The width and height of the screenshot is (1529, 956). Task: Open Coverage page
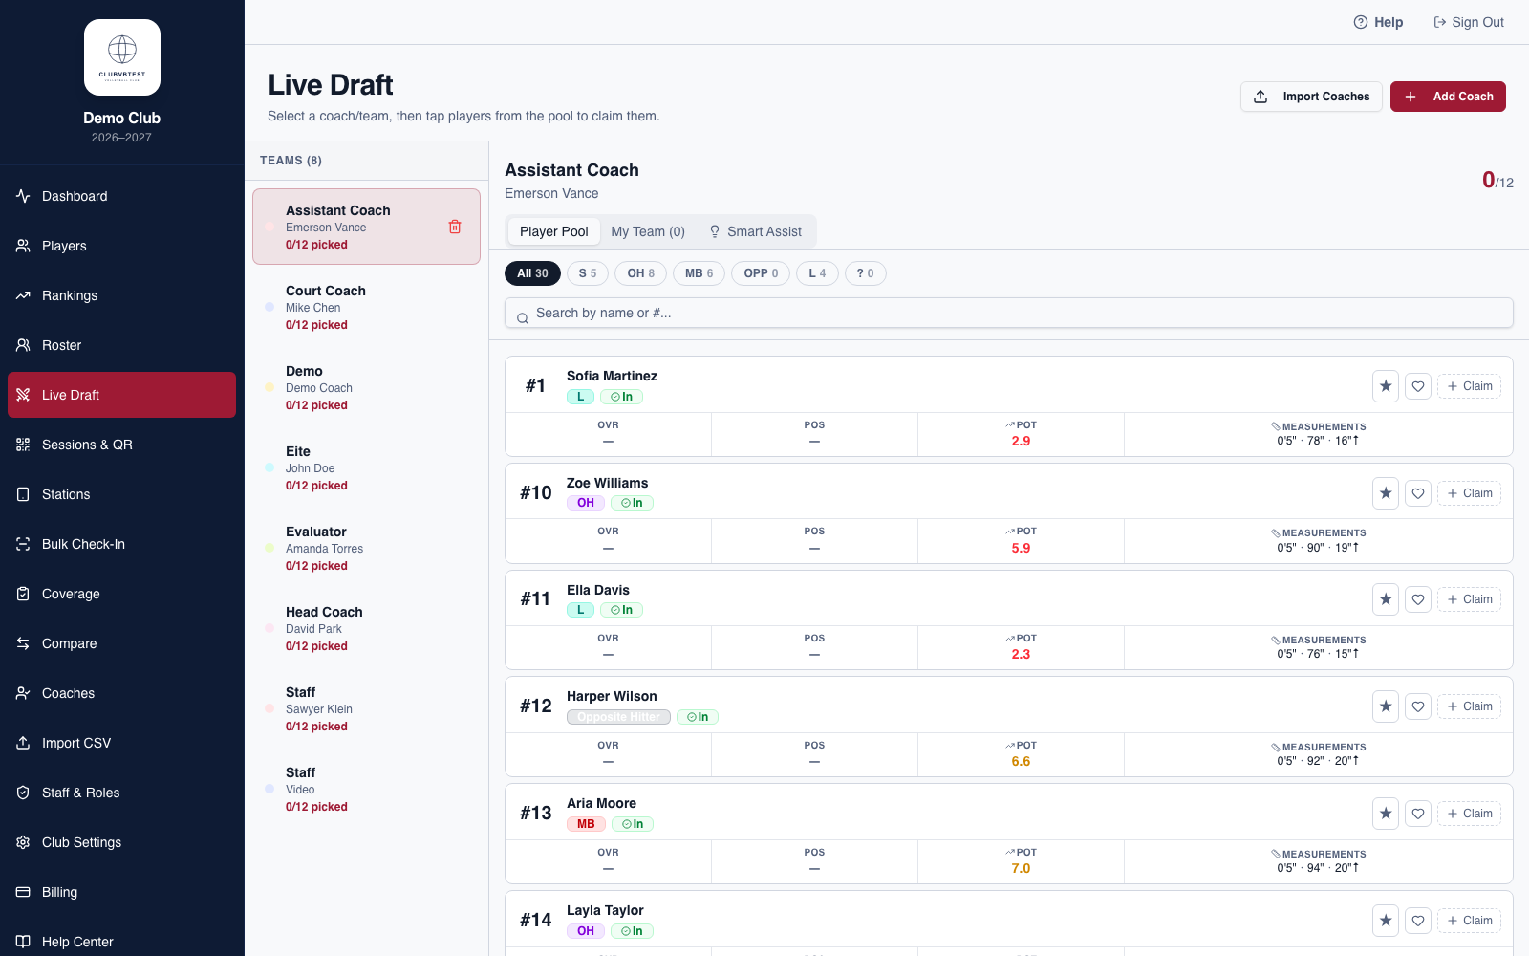tap(121, 594)
